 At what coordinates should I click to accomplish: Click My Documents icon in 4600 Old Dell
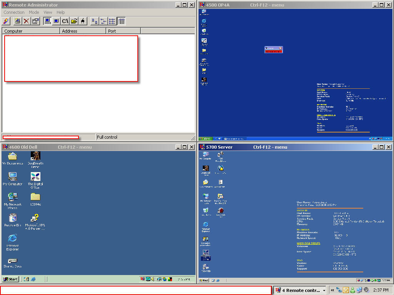pos(13,159)
